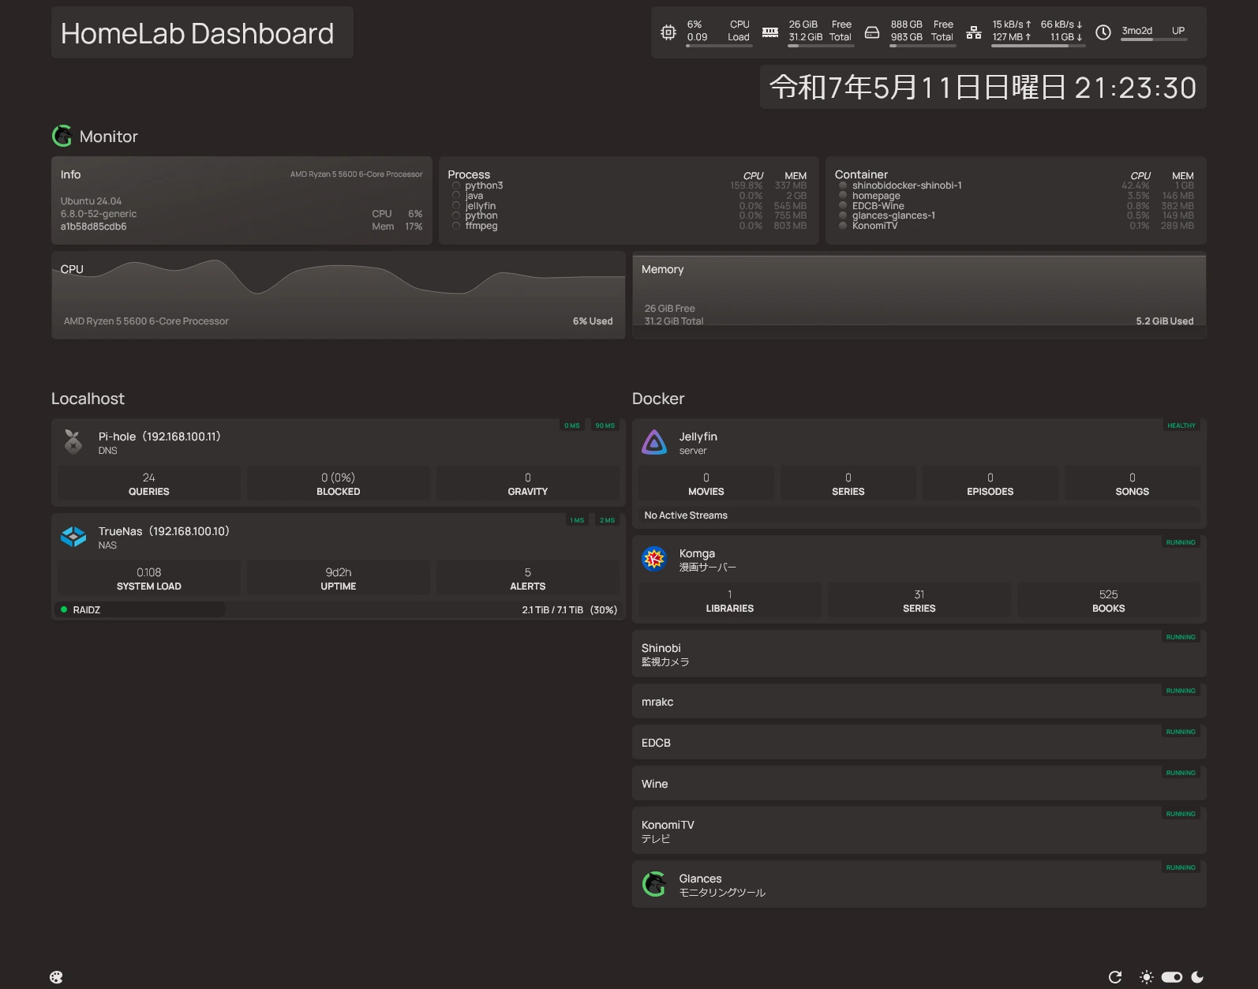This screenshot has height=989, width=1258.
Task: Click the Memory usage graph widget
Action: pos(919,295)
